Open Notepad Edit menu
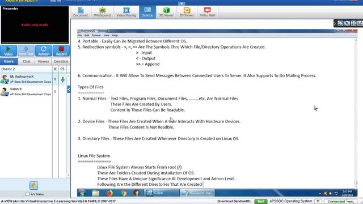Viewport: 363px width, 204px height. [x=87, y=35]
